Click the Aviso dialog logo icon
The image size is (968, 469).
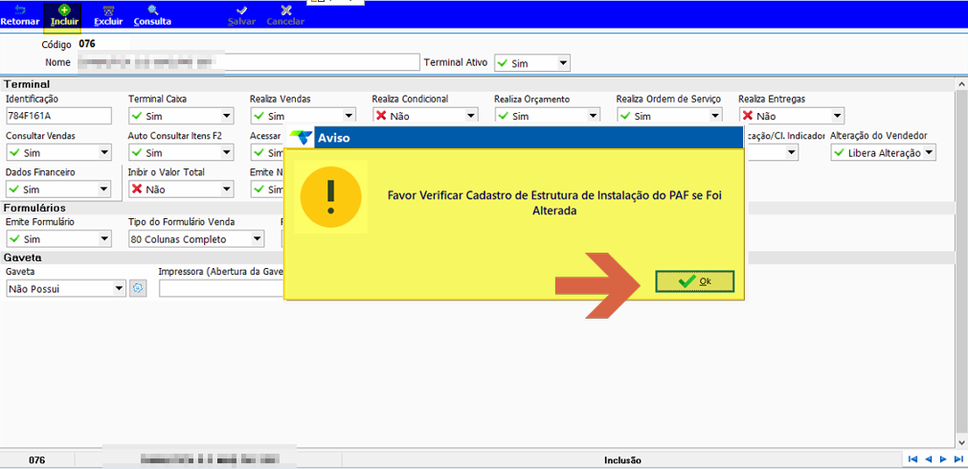(302, 138)
